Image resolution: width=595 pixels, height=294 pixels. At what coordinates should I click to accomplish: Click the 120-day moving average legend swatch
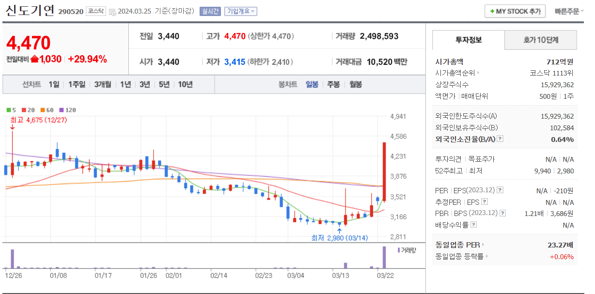[62, 110]
